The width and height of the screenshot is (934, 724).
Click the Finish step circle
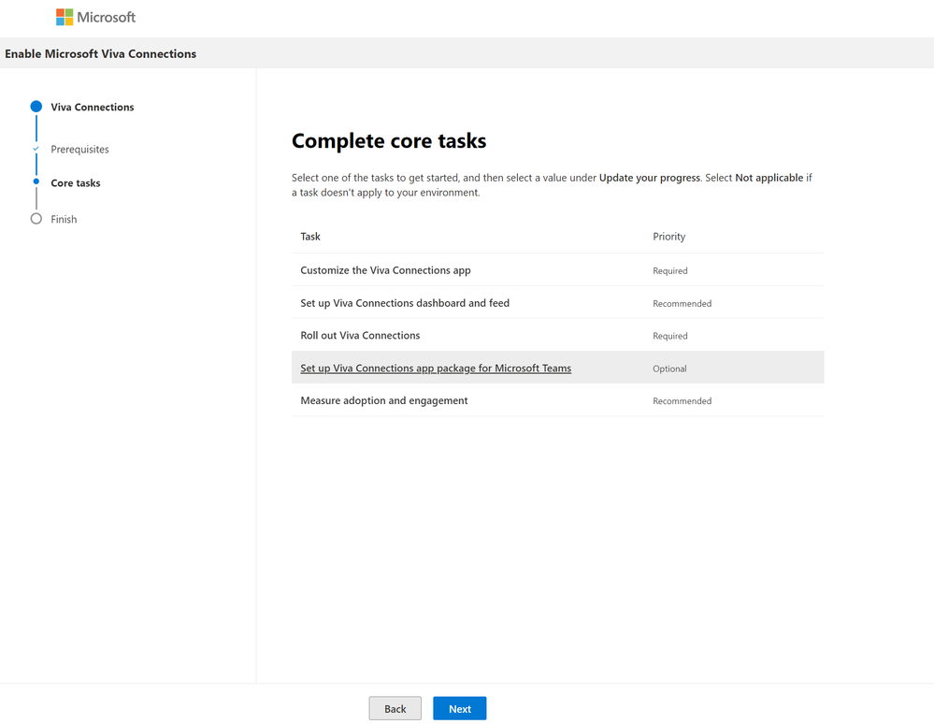point(36,219)
